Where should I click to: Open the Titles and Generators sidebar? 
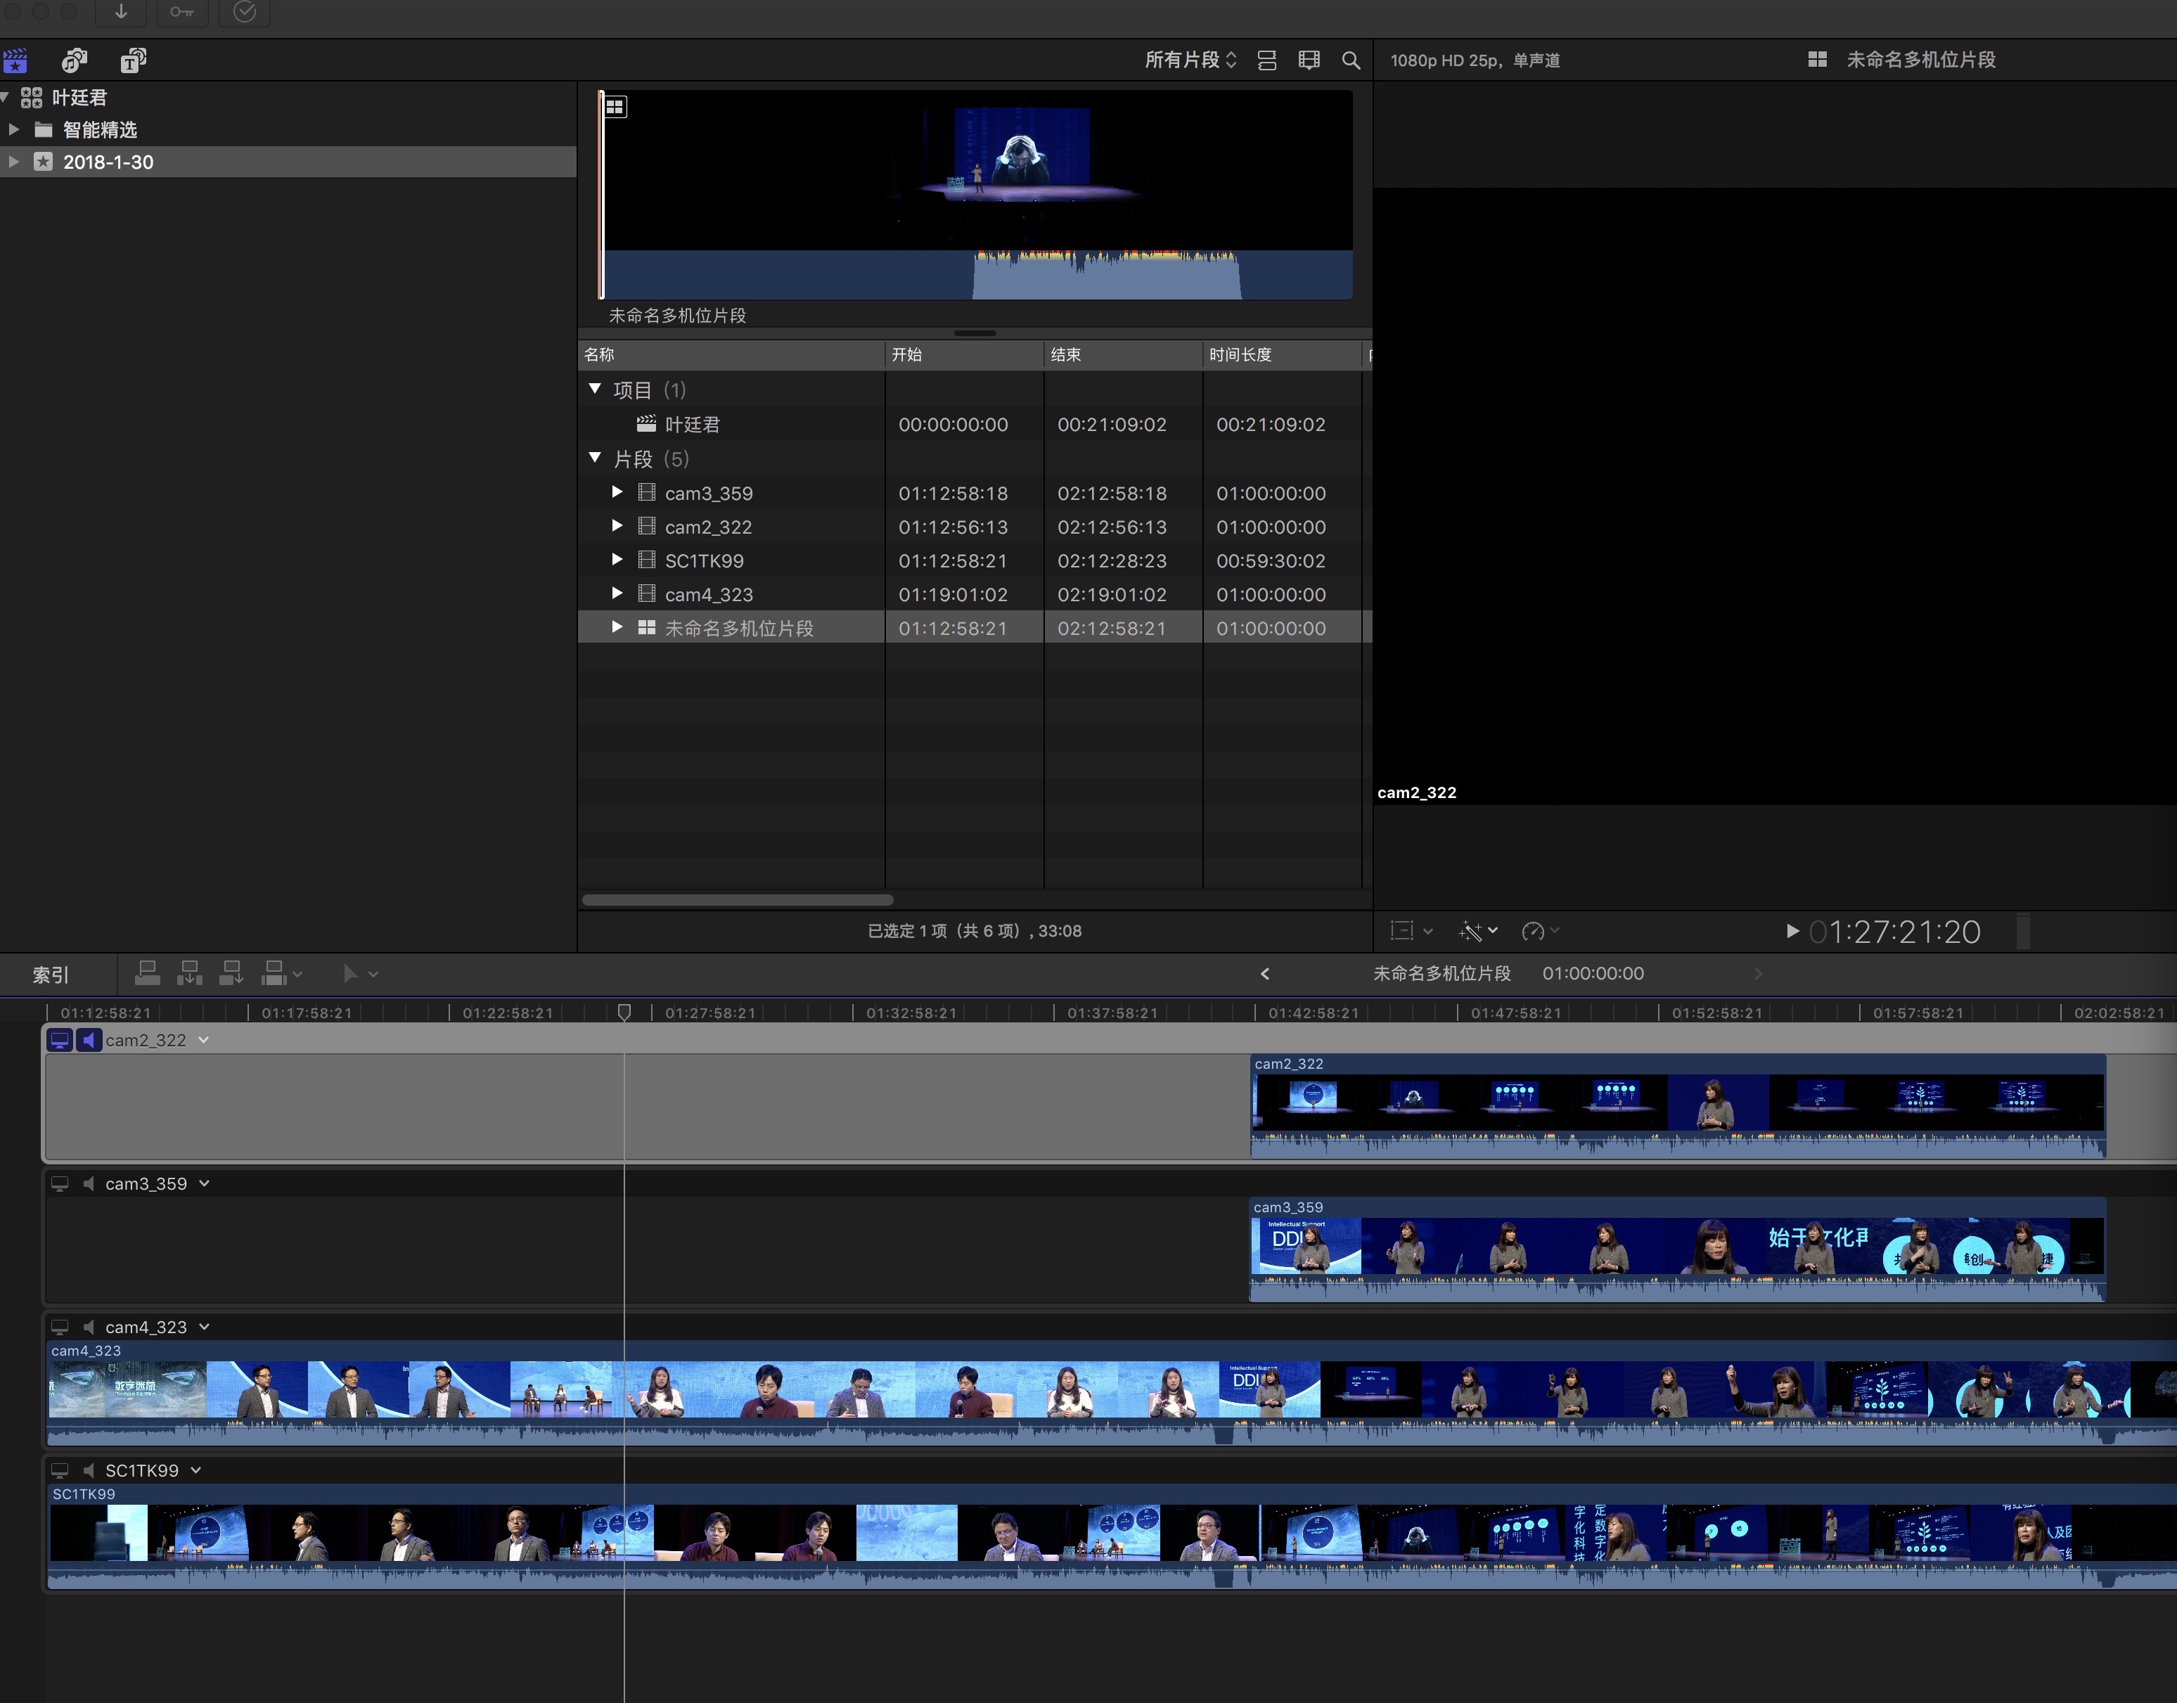coord(133,60)
